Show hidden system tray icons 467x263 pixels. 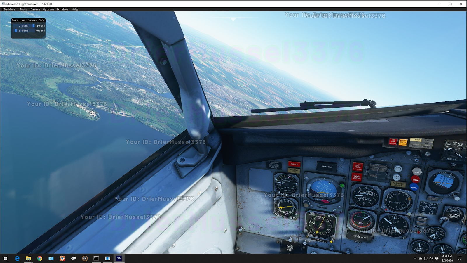point(415,258)
